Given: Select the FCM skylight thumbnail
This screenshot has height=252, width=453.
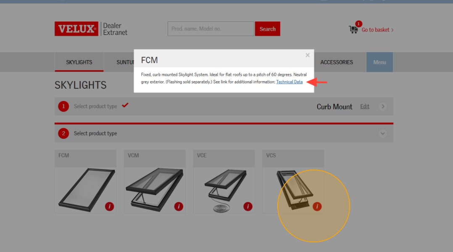Looking at the screenshot, I should [x=86, y=181].
